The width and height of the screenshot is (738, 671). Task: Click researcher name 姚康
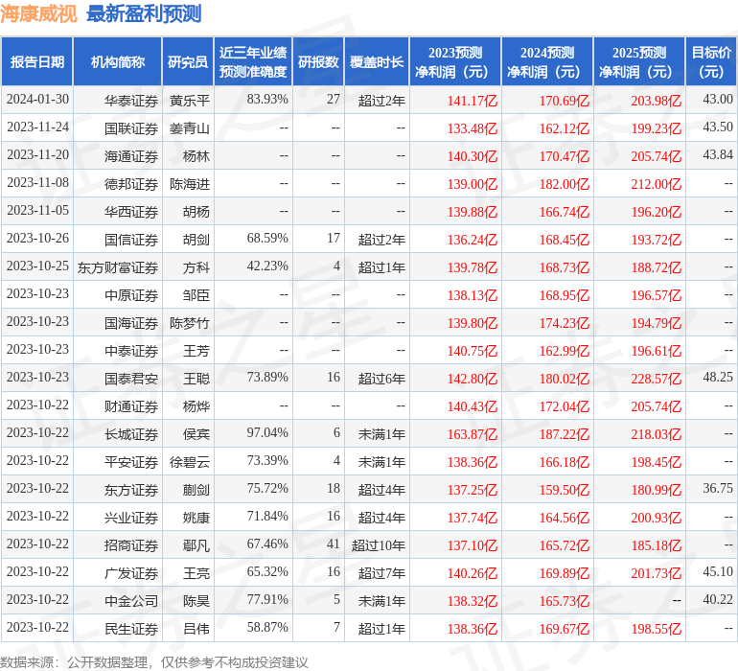[x=196, y=517]
